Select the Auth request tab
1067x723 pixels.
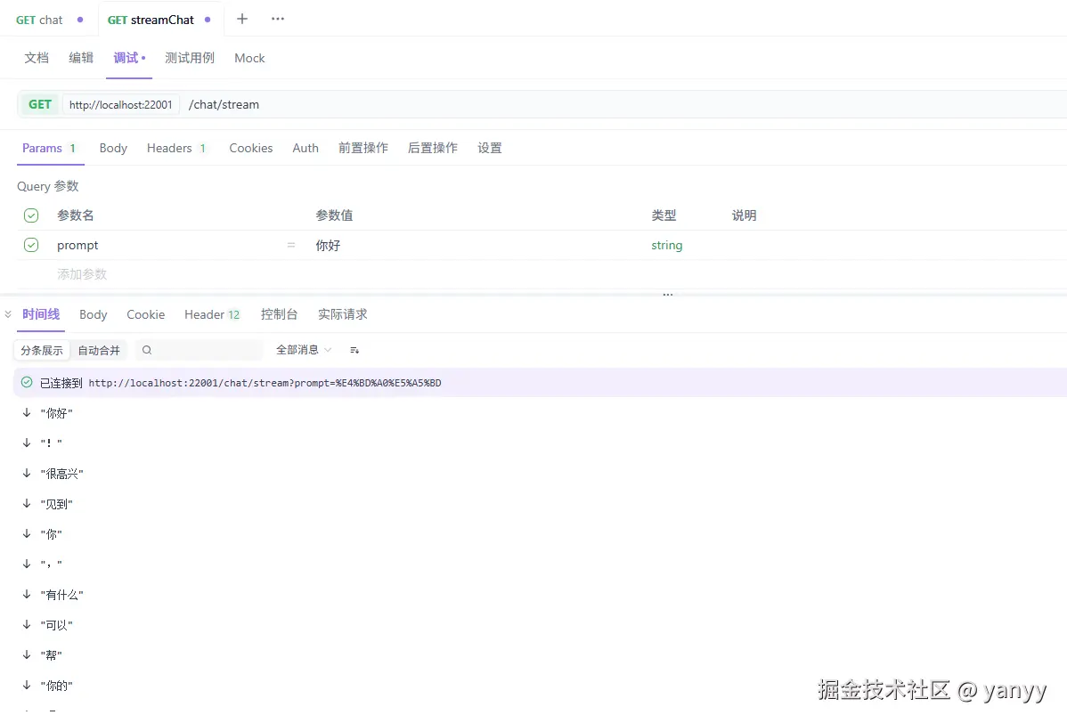point(305,149)
